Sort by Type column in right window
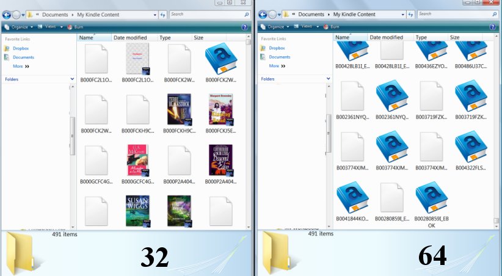 (431, 37)
